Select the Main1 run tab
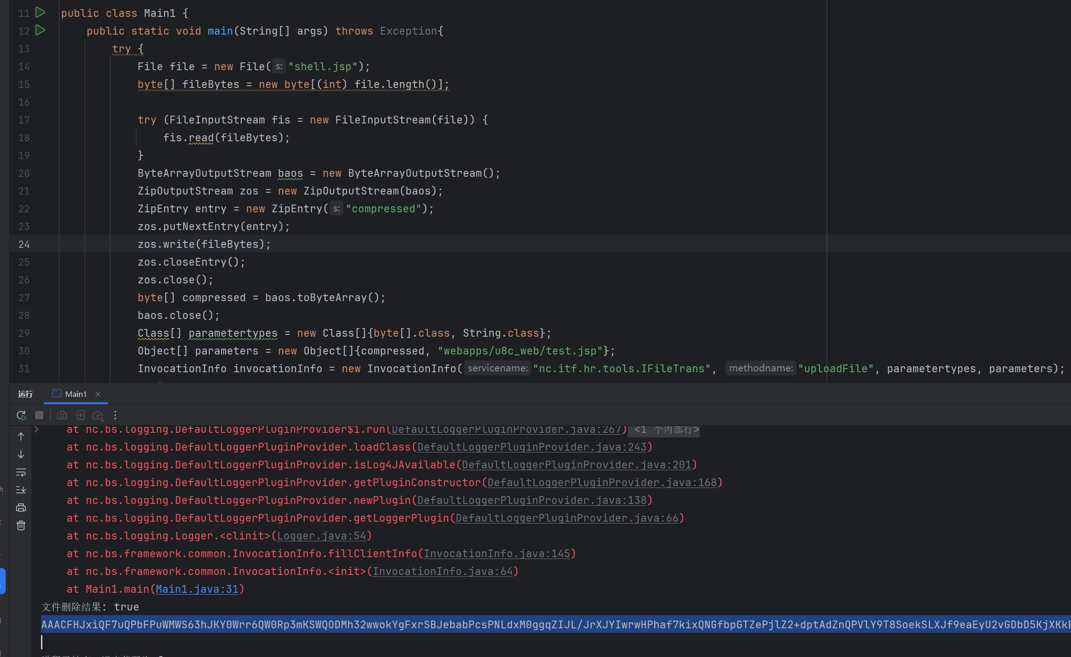Screen dimensions: 1071x657 tap(75, 394)
